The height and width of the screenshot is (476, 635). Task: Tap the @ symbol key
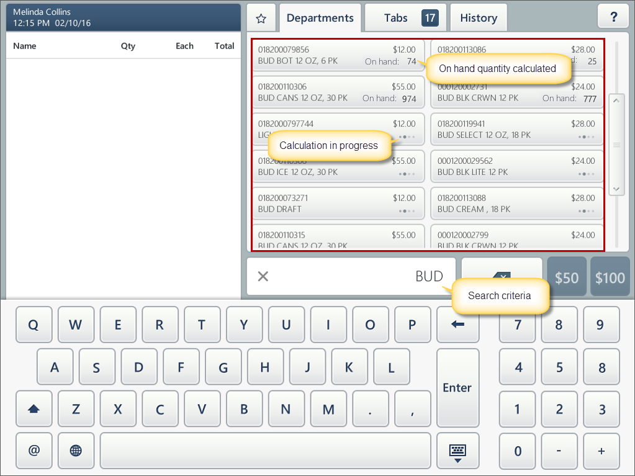click(34, 451)
